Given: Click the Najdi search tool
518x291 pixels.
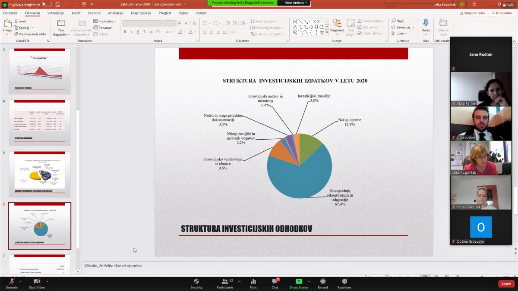Looking at the screenshot, I should point(398,21).
